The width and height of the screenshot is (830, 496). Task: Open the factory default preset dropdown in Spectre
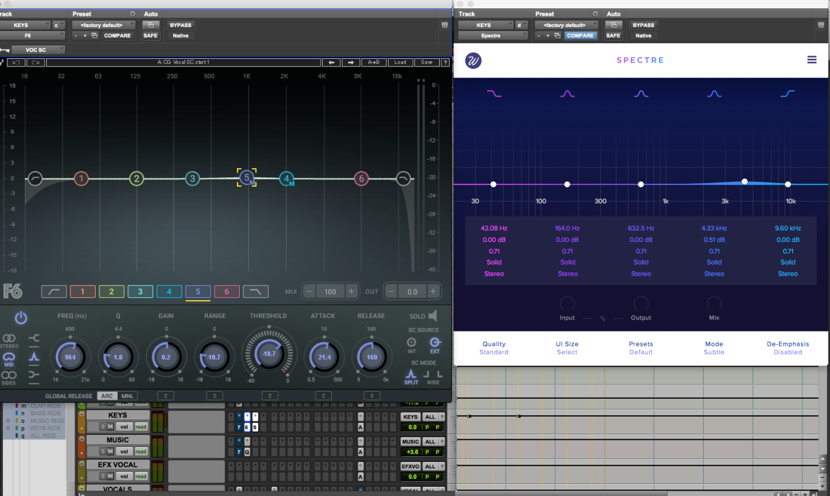[566, 25]
